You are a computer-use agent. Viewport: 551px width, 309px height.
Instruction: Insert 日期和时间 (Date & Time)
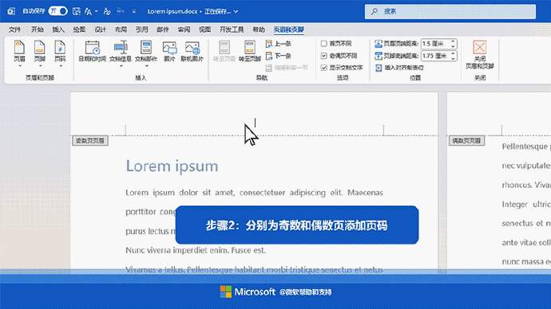click(x=92, y=52)
